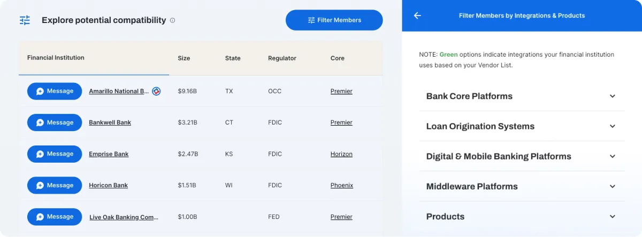Message Live Oak Banking Company
The width and height of the screenshot is (642, 237).
coord(55,217)
